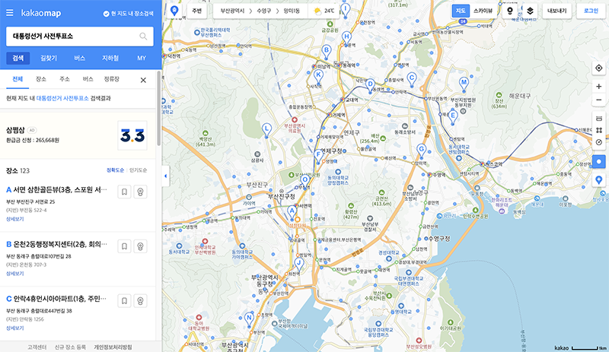Image resolution: width=609 pixels, height=352 pixels.
Task: Toggle the roadview pin button
Action: point(510,11)
